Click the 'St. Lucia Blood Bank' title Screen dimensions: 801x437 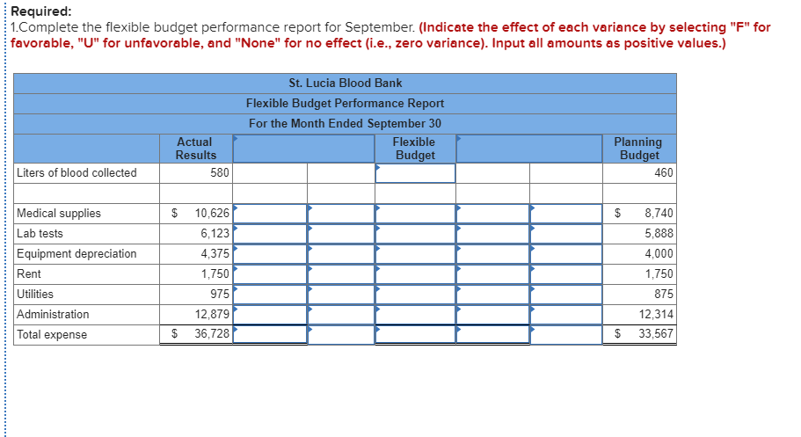click(346, 83)
